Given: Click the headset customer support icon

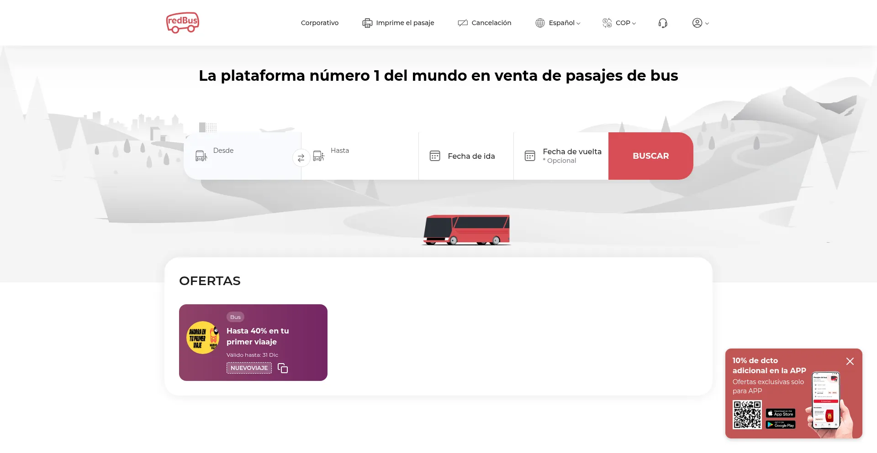Looking at the screenshot, I should click(663, 23).
